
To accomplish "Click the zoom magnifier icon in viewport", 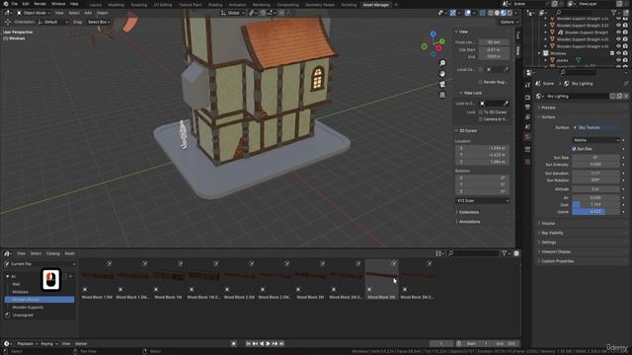I will coord(442,63).
